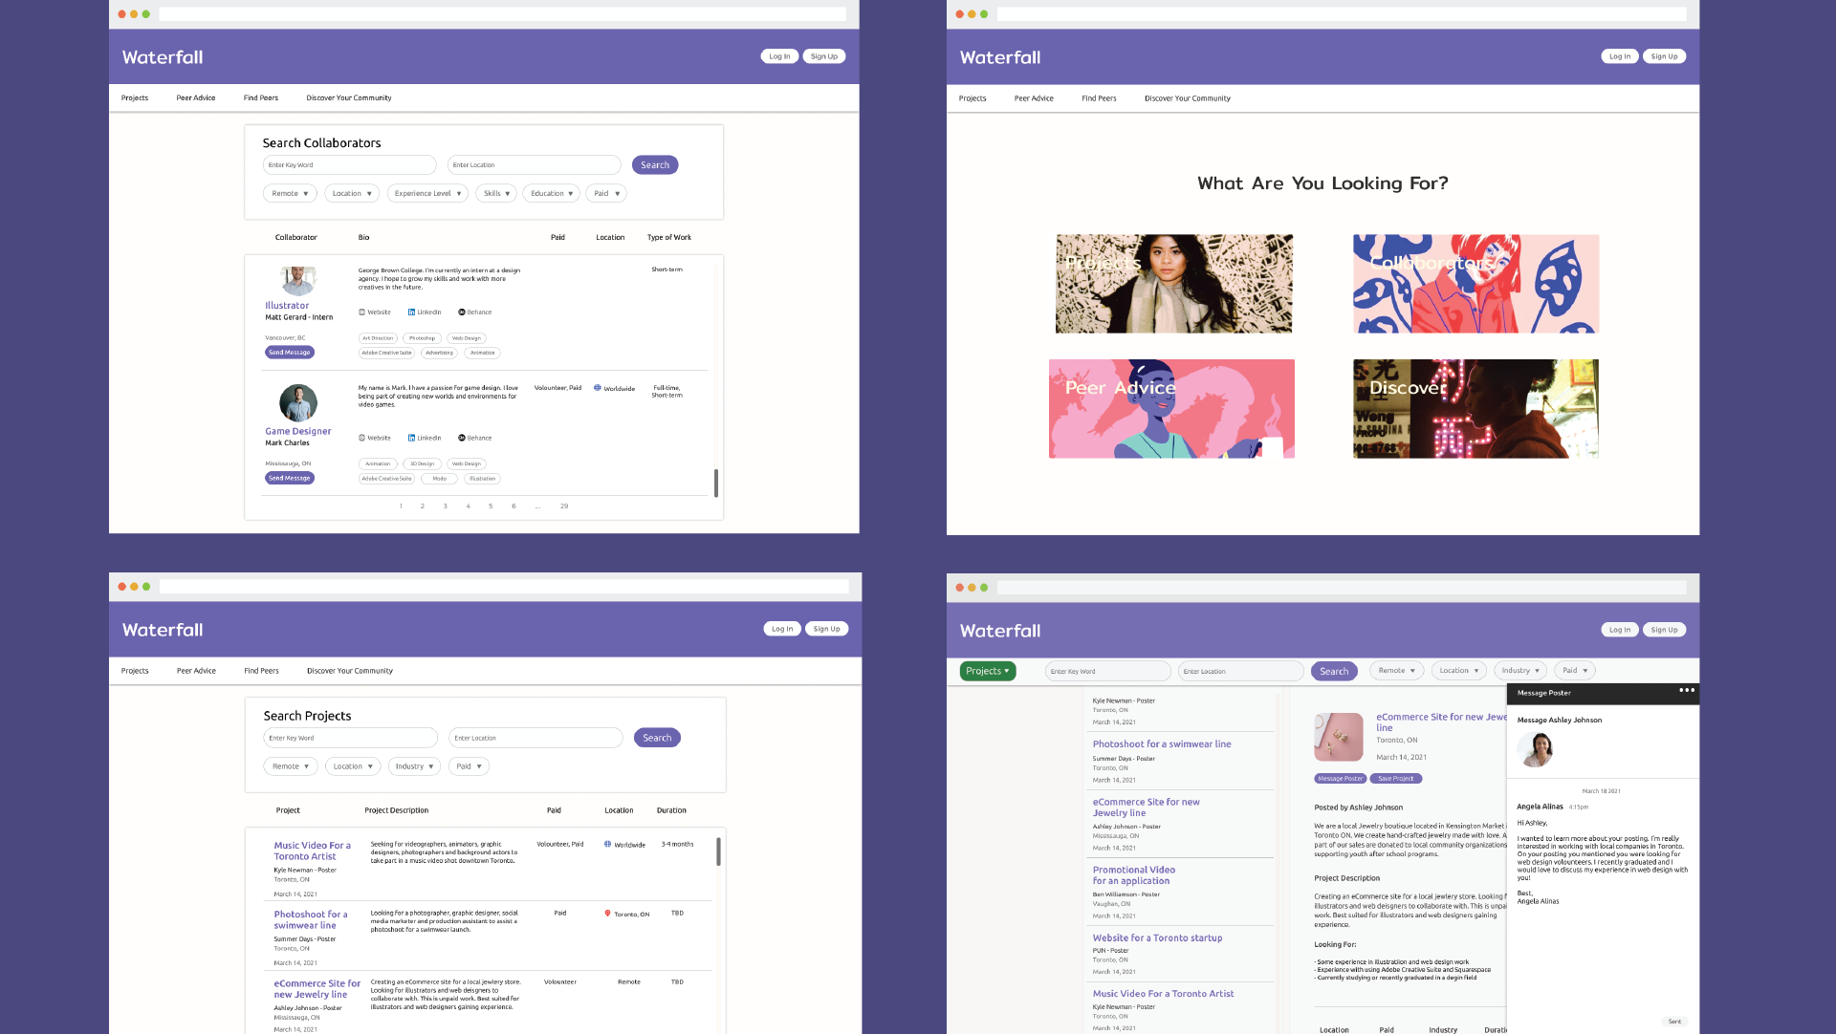This screenshot has width=1836, height=1034.
Task: Focus Enter Location field in Search Projects
Action: pos(535,738)
